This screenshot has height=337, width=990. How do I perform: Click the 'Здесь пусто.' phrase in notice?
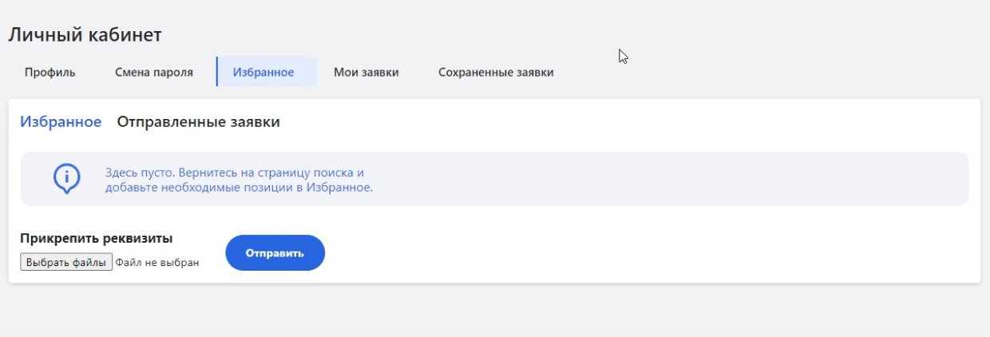pos(139,172)
